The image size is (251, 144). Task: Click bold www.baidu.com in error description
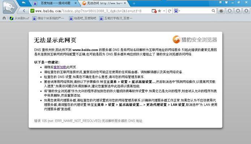tap(85, 50)
